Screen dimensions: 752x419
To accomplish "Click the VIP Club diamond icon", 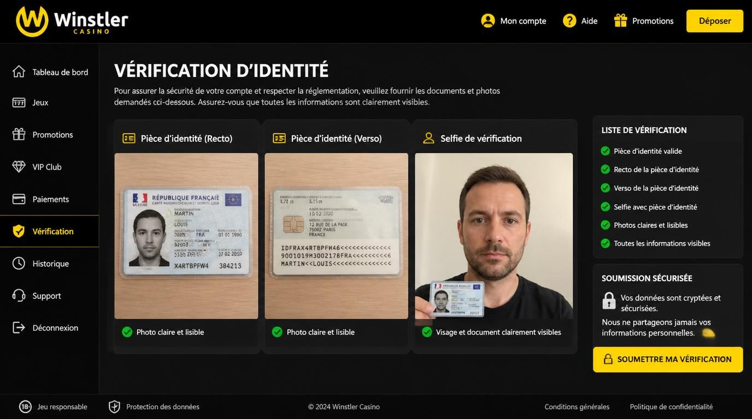I will [19, 166].
